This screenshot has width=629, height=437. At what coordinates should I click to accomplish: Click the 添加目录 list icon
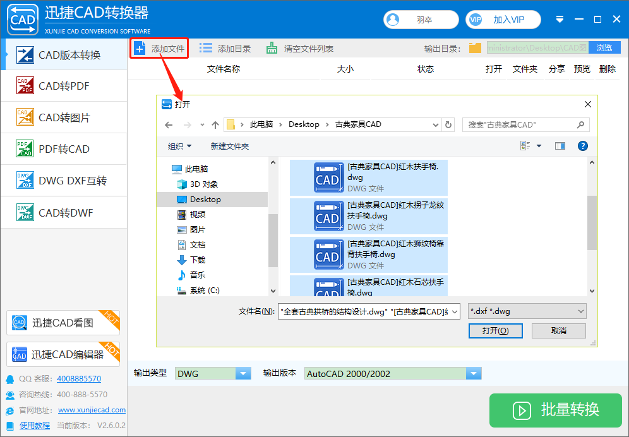(206, 48)
